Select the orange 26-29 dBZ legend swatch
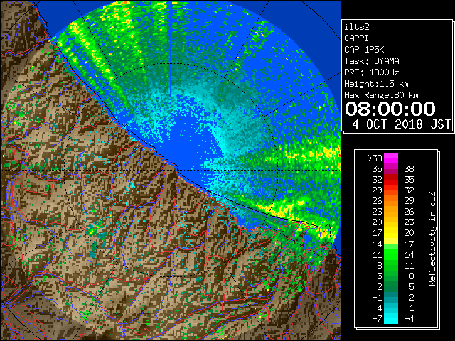The width and height of the screenshot is (455, 341). pyautogui.click(x=391, y=201)
